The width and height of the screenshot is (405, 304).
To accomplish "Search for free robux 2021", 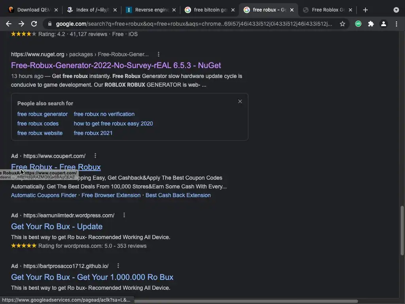I will click(93, 133).
